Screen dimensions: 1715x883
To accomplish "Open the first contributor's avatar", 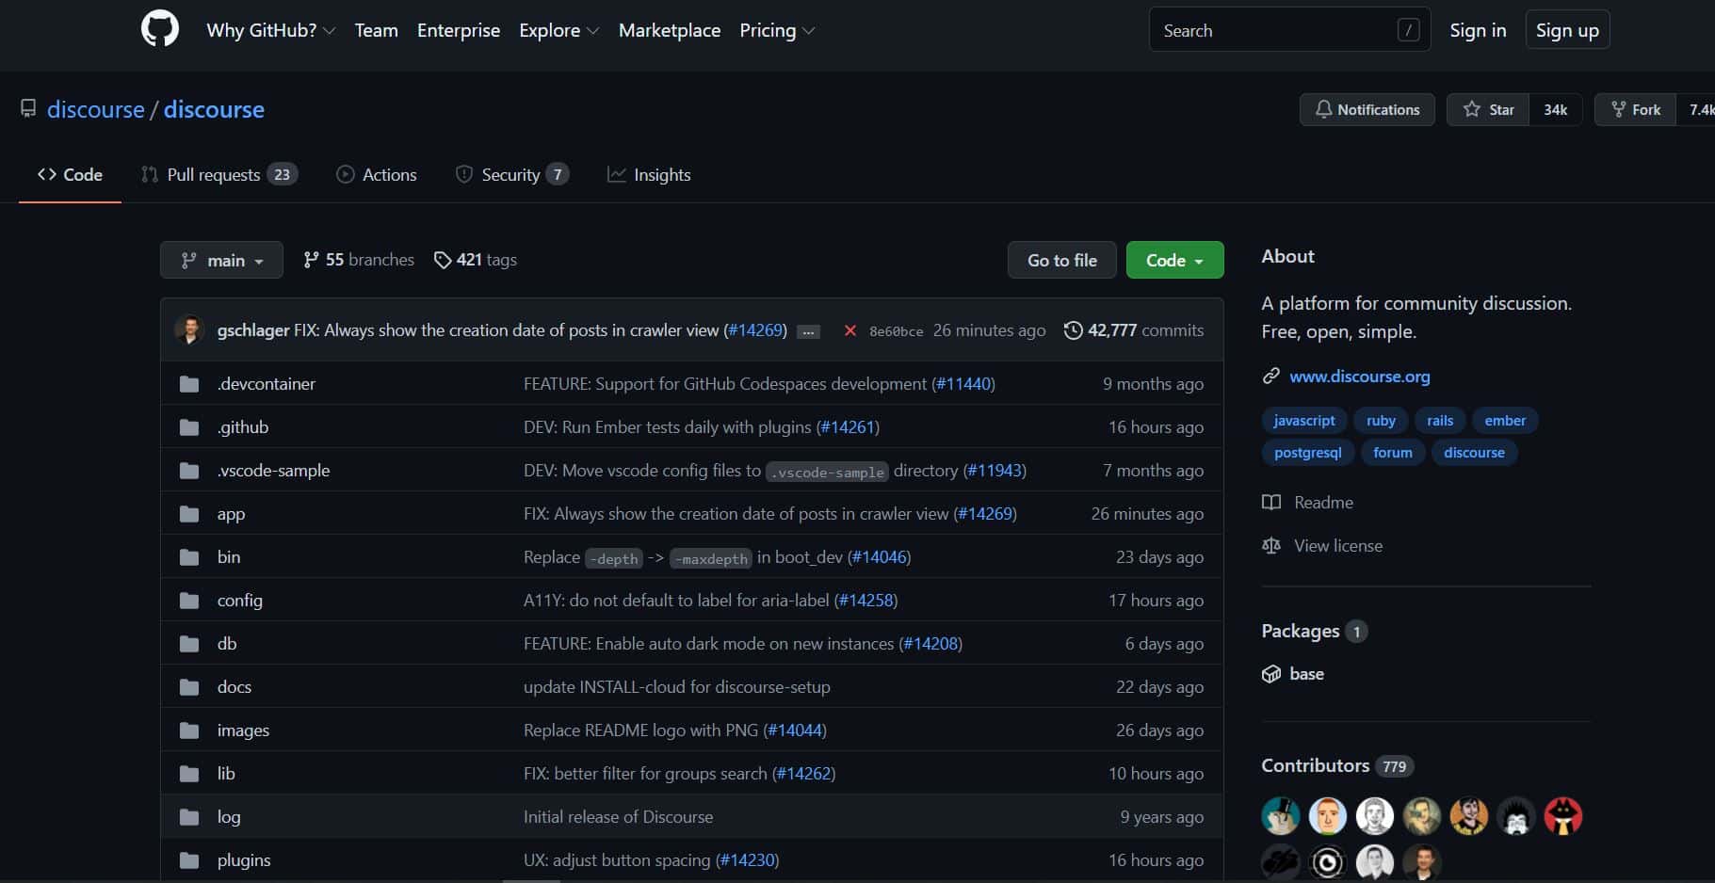I will tap(1280, 815).
